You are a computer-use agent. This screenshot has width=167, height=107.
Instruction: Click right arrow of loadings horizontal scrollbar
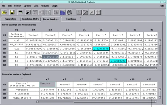pyautogui.click(x=156, y=68)
